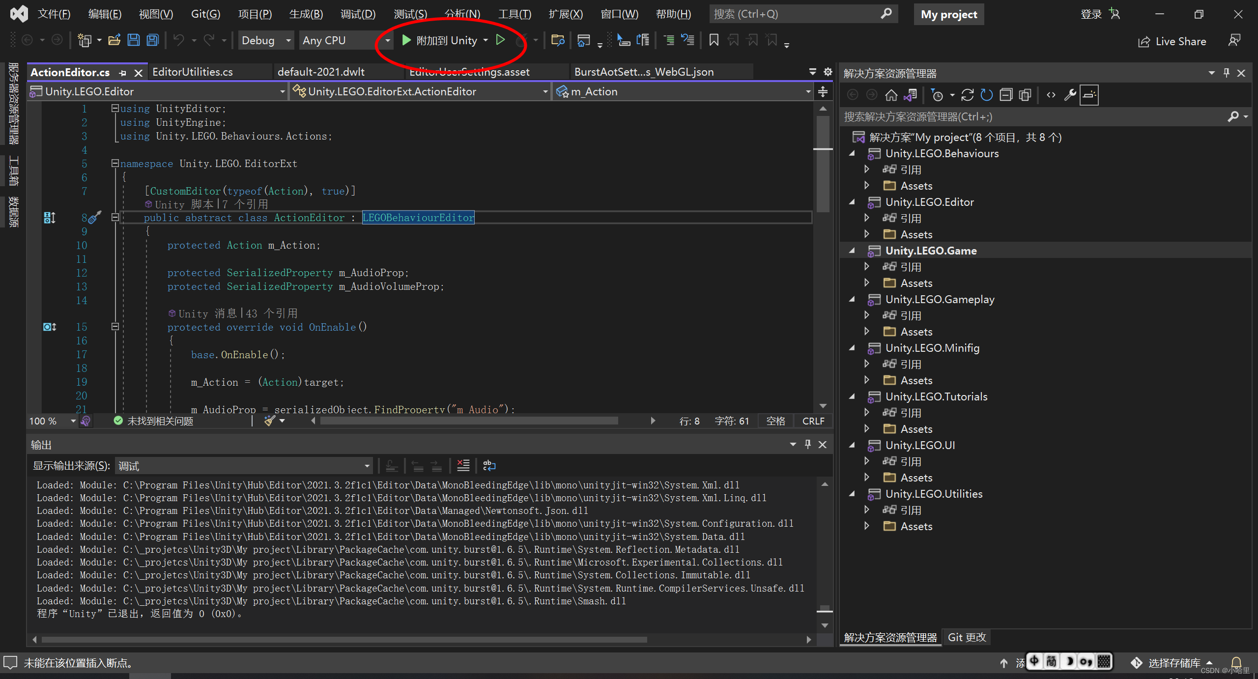Click the ActionEditor.cs tab
The height and width of the screenshot is (679, 1258).
pos(70,72)
